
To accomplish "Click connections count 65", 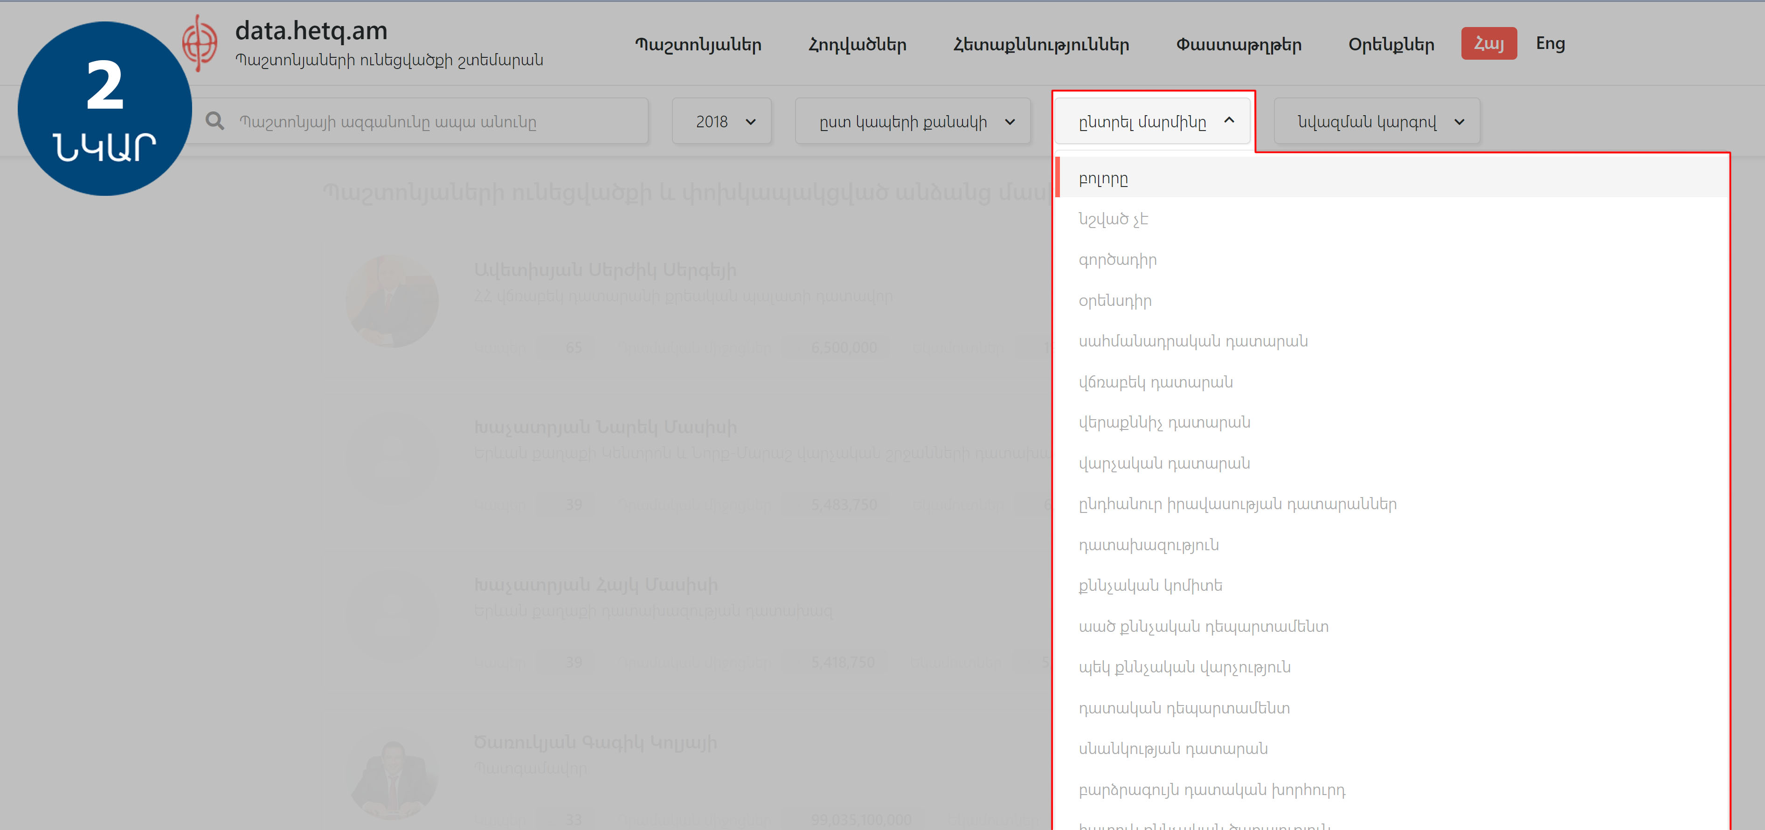I will click(574, 347).
